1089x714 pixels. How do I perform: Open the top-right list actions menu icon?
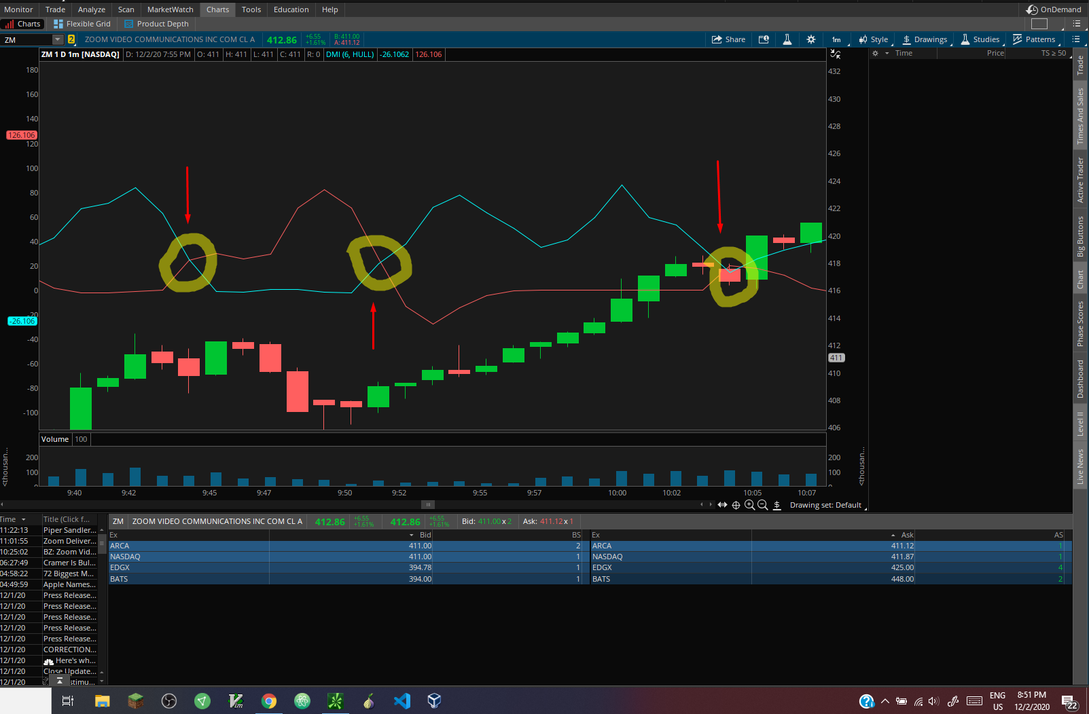1077,24
